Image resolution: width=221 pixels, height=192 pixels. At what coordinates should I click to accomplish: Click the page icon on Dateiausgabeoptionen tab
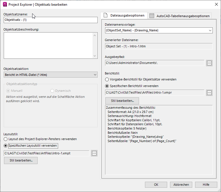click(105, 15)
